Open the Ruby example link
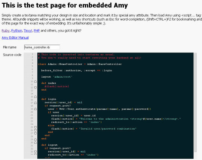This screenshot has height=160, width=202. (x=6, y=31)
